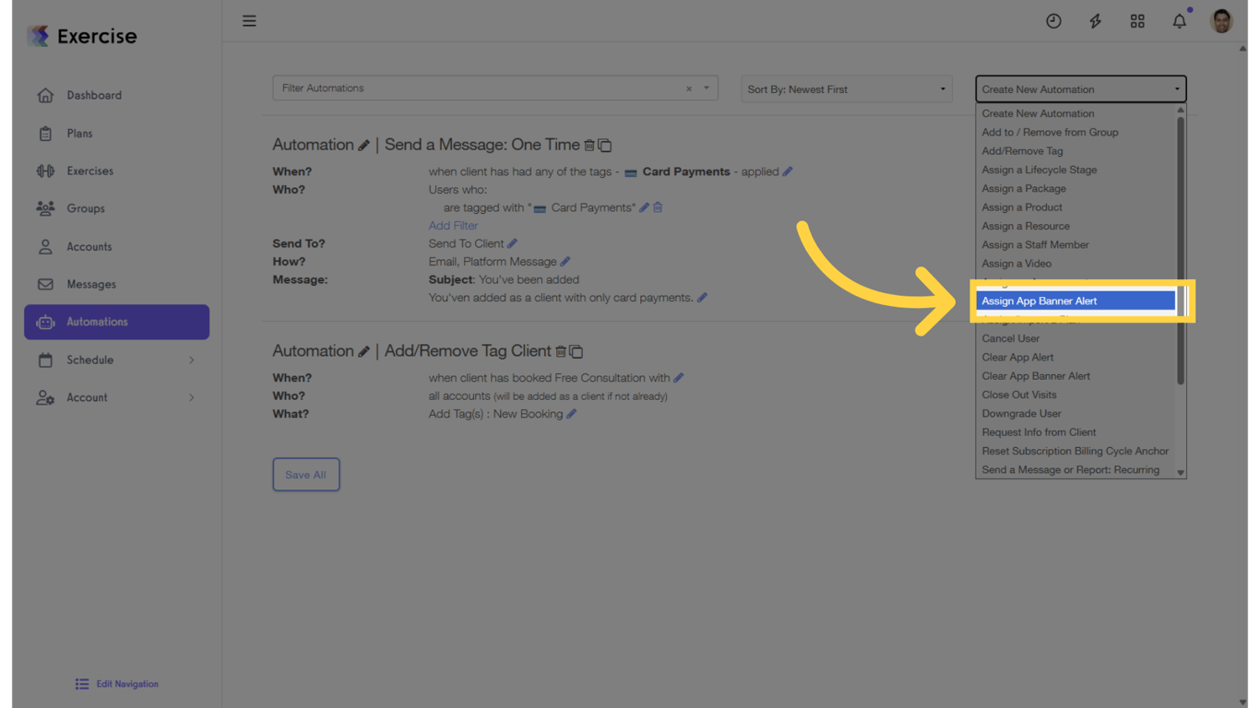1260x708 pixels.
Task: Click the hamburger menu icon
Action: (249, 20)
